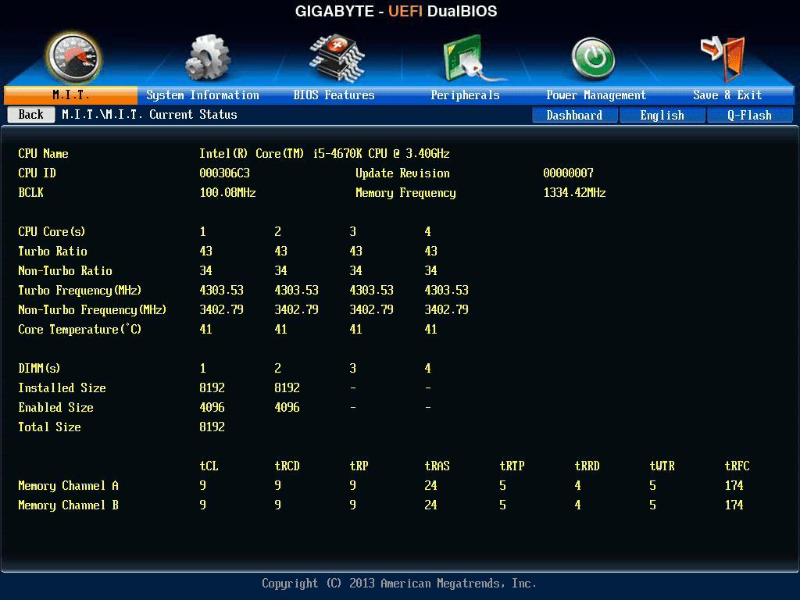The height and width of the screenshot is (600, 800).
Task: Select the CPU Name label
Action: point(43,154)
